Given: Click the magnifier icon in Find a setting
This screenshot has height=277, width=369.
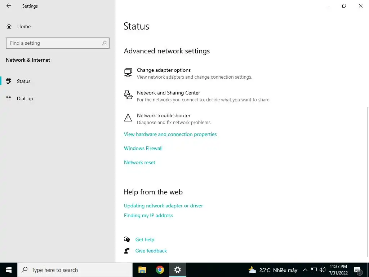Looking at the screenshot, I should click(104, 43).
